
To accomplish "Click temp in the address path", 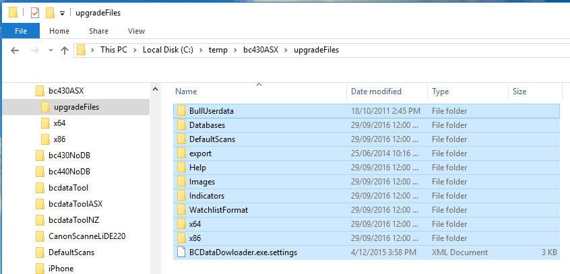I will coord(218,50).
